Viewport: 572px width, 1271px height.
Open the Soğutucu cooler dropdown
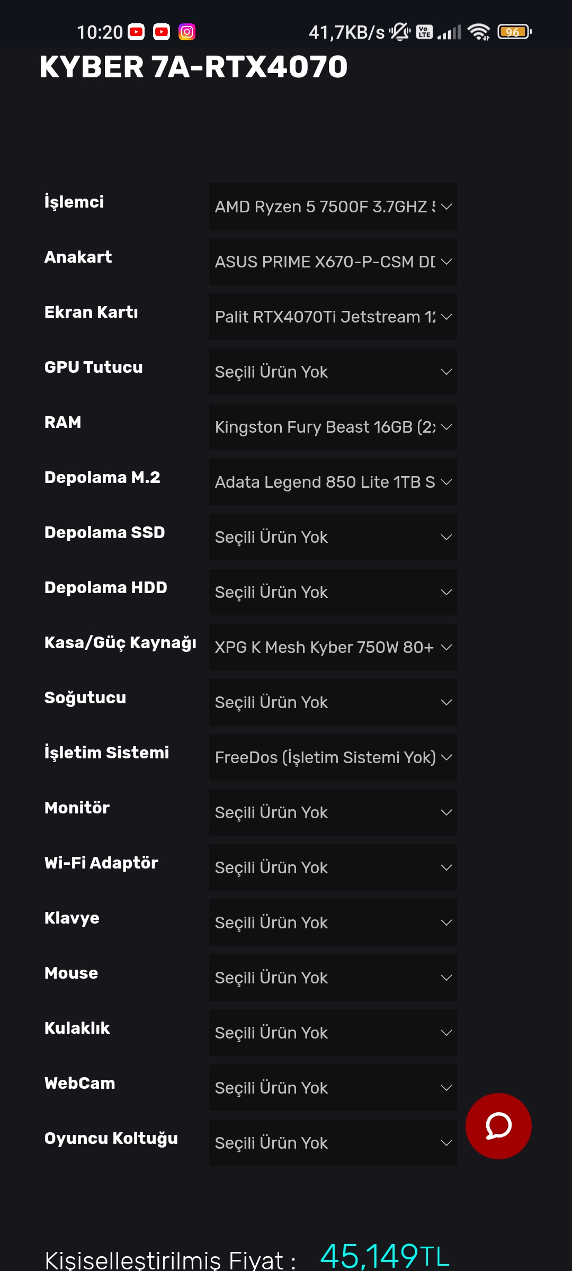[x=333, y=702]
